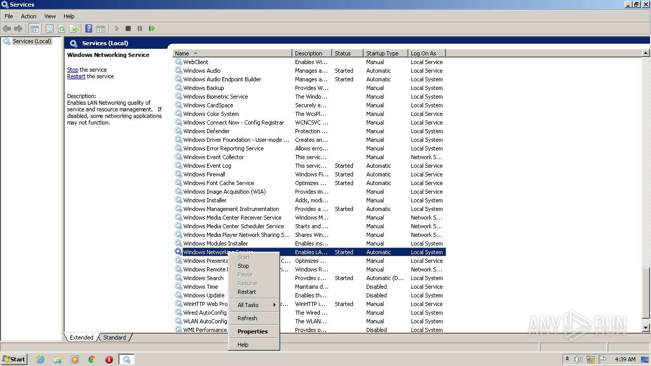Image resolution: width=651 pixels, height=366 pixels.
Task: Sort by the Log On As column header
Action: point(427,53)
